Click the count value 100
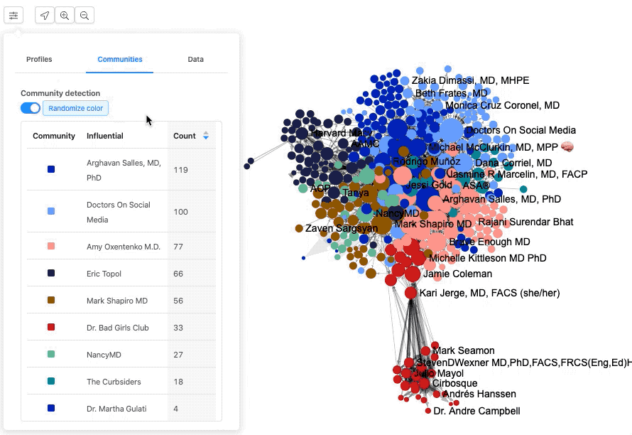Viewport: 632px width, 435px height. tap(180, 212)
